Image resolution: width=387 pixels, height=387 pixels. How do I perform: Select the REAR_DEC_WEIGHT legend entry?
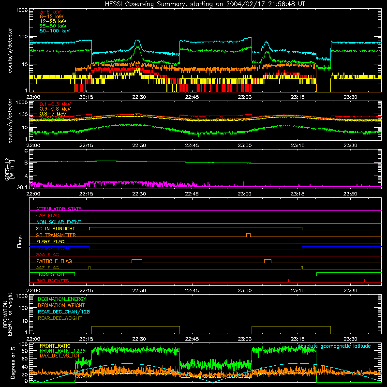[60, 318]
